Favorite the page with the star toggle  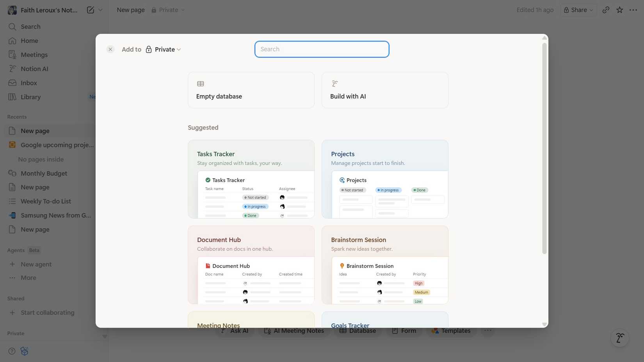(620, 10)
